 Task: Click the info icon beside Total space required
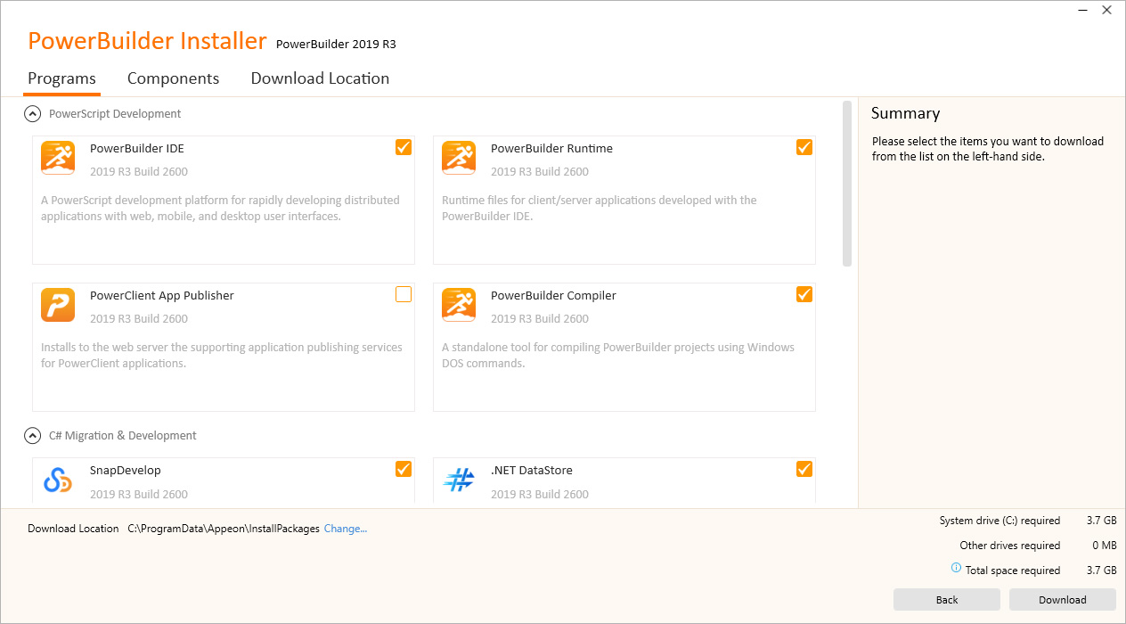tap(956, 569)
